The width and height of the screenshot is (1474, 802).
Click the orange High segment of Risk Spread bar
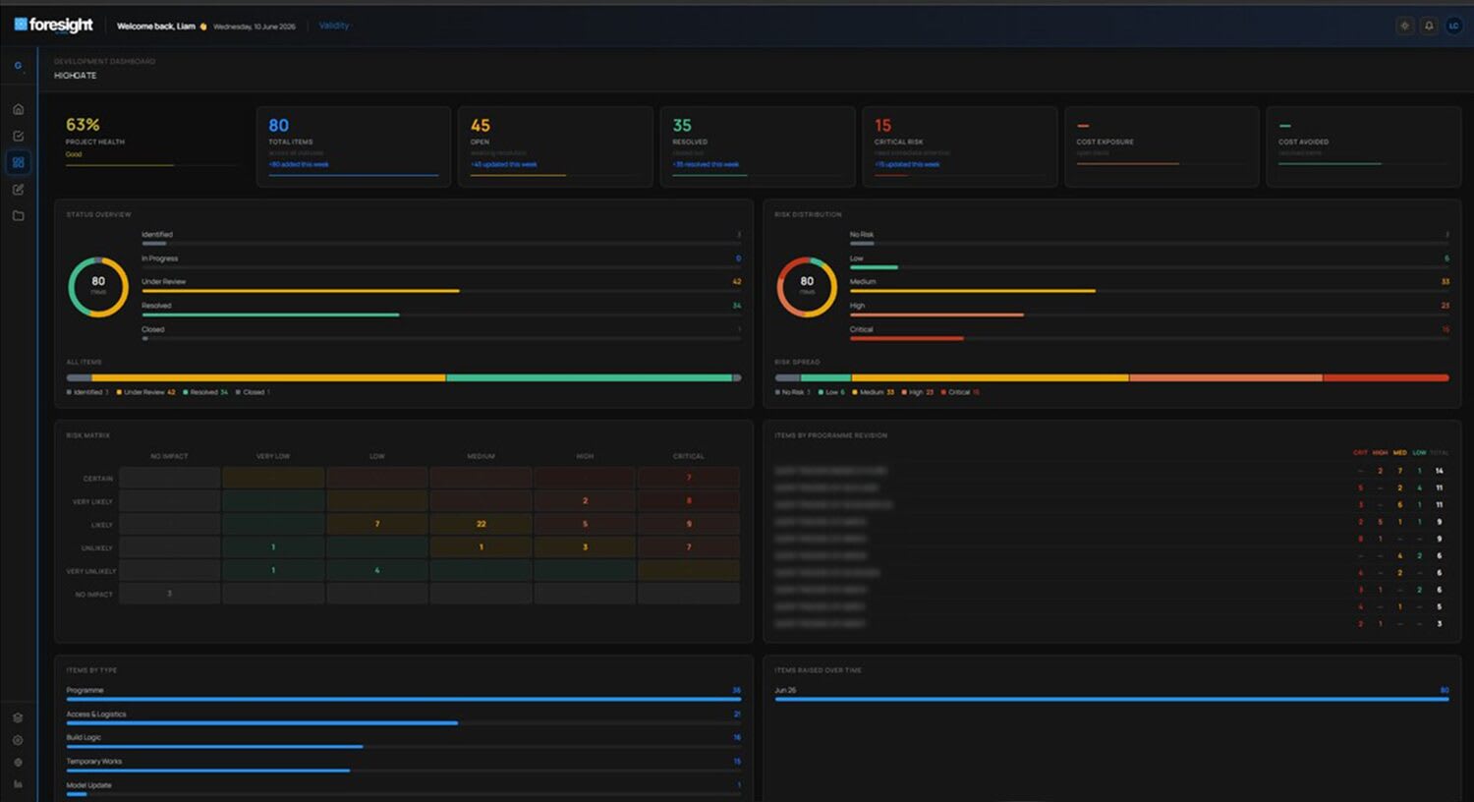point(1225,377)
